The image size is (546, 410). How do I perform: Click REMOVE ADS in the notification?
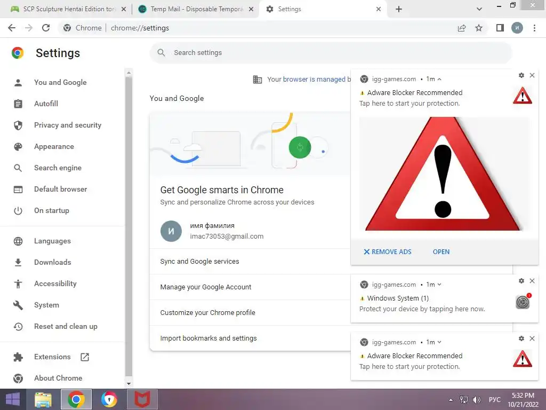click(388, 252)
